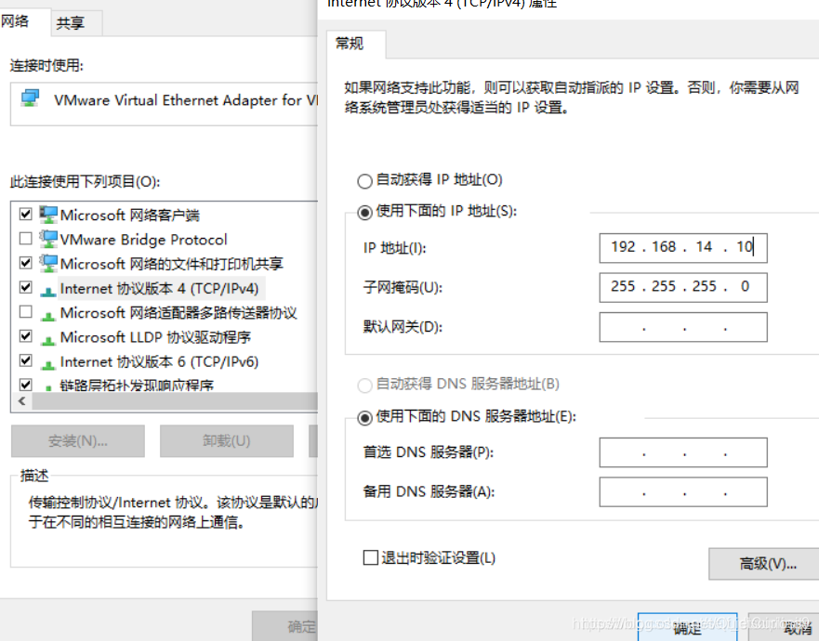Uncheck Microsoft 网络的文件和打印机共享 checkbox

click(x=25, y=262)
